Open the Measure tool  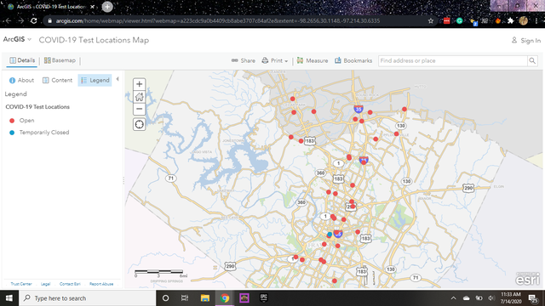313,60
